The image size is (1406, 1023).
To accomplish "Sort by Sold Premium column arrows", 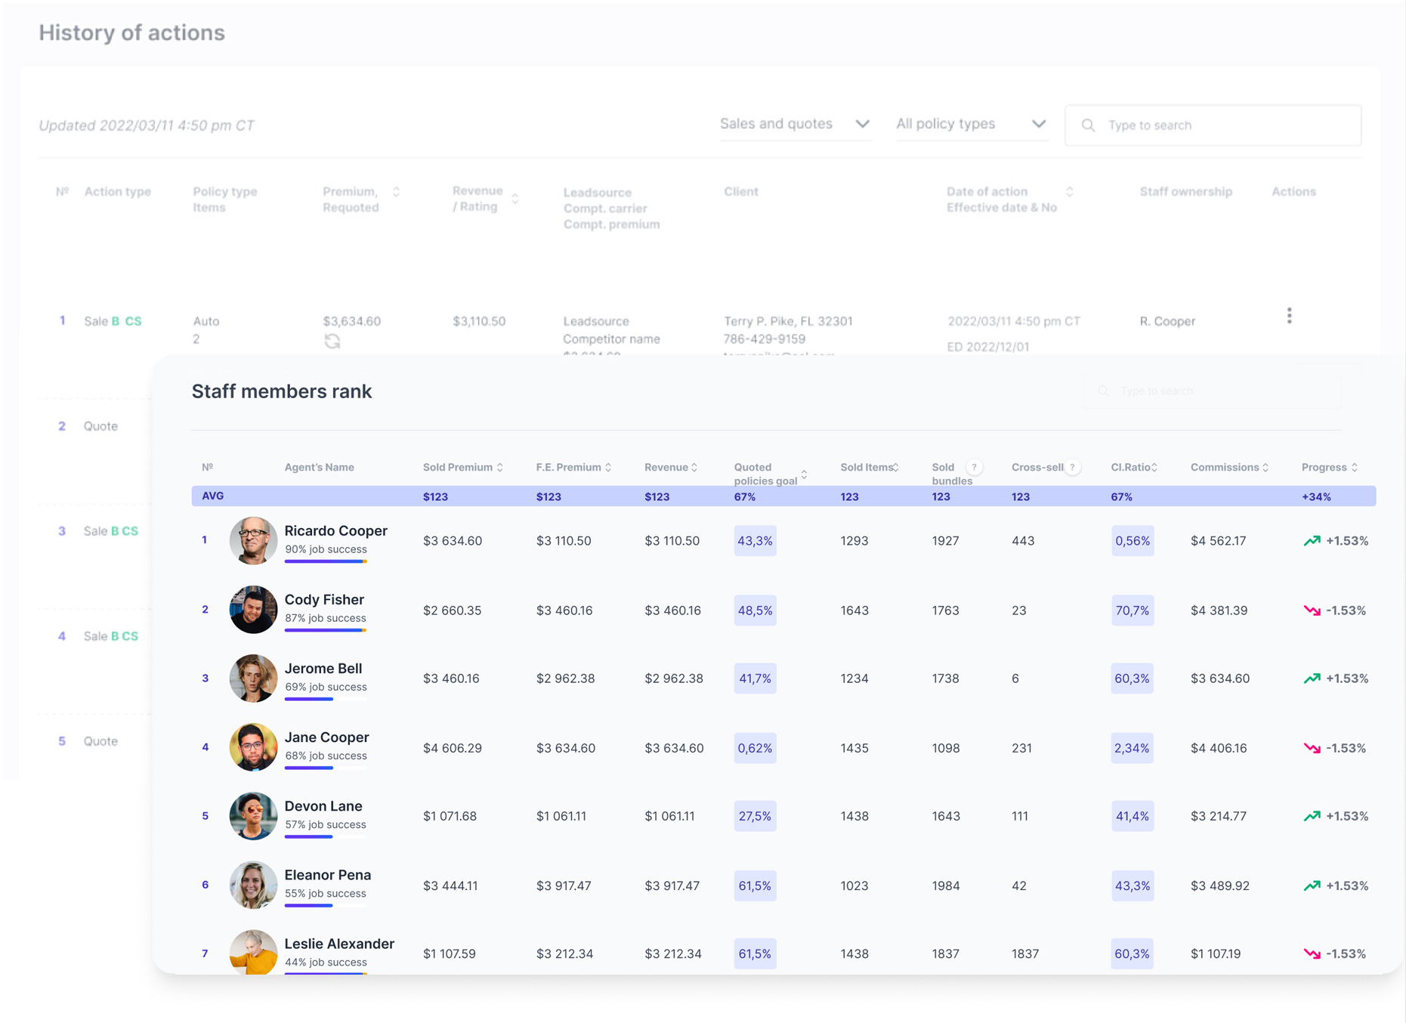I will click(x=500, y=468).
